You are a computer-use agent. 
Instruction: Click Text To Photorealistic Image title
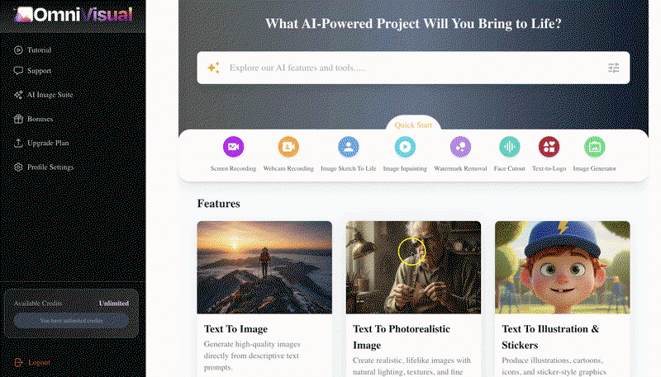pos(402,337)
